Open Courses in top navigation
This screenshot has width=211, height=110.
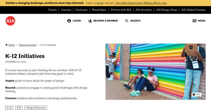pos(66,10)
